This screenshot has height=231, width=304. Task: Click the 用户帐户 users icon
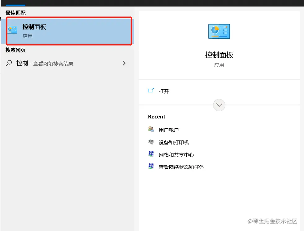tap(151, 129)
